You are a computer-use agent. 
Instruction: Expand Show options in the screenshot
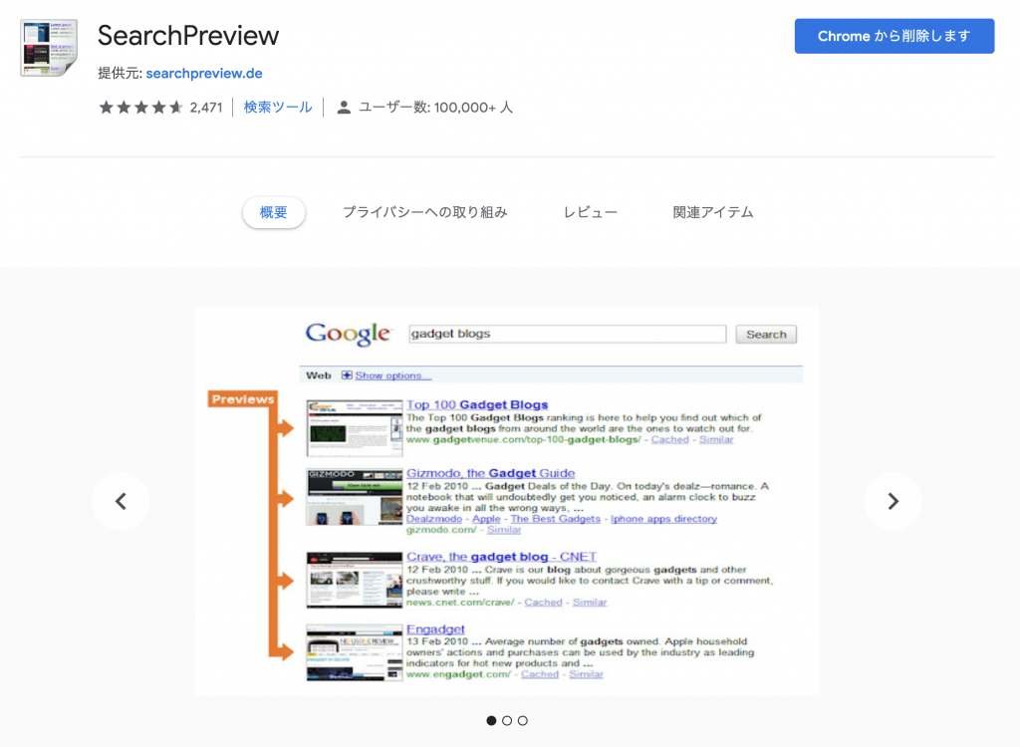pyautogui.click(x=392, y=375)
